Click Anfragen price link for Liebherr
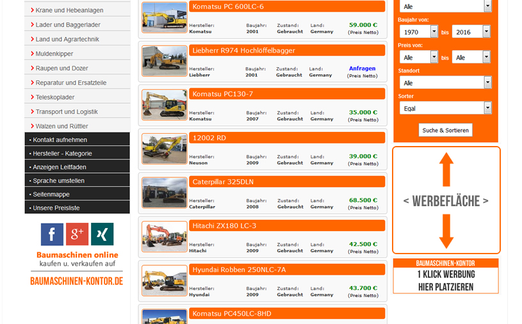This screenshot has width=522, height=324. [363, 68]
